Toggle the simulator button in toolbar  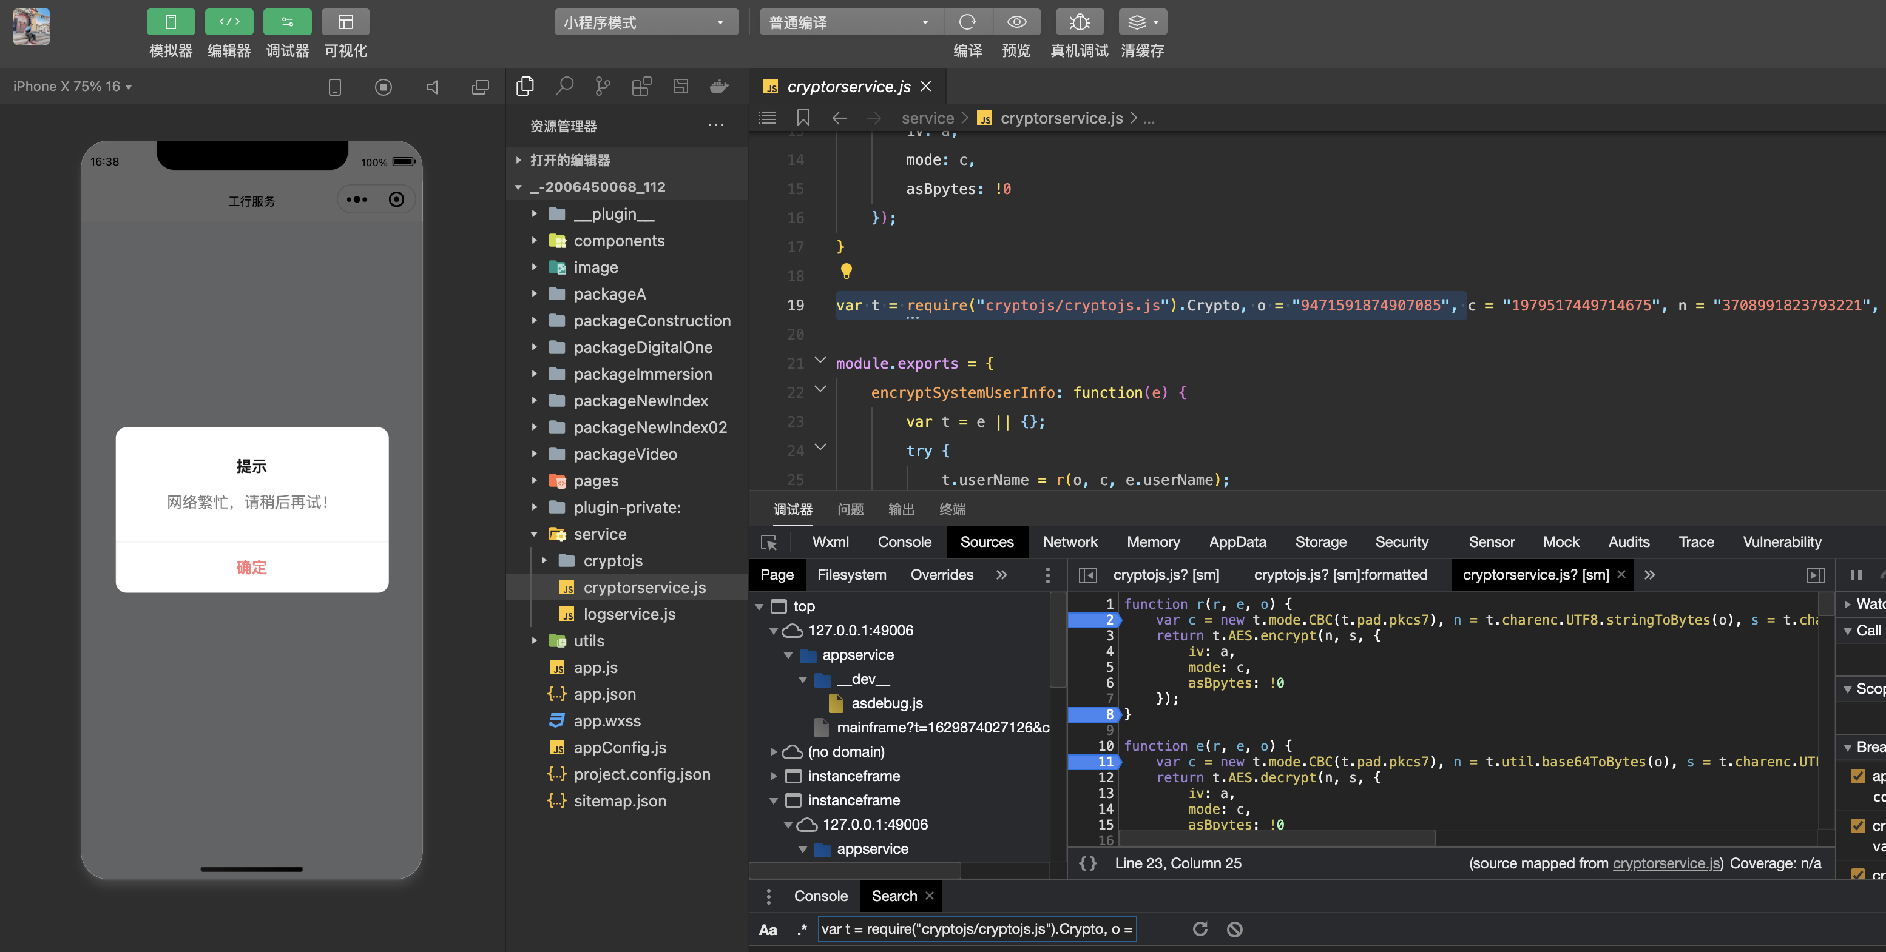click(170, 22)
